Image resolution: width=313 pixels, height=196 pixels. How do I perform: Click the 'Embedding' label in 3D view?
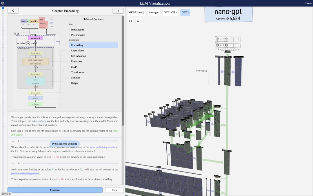point(201,71)
